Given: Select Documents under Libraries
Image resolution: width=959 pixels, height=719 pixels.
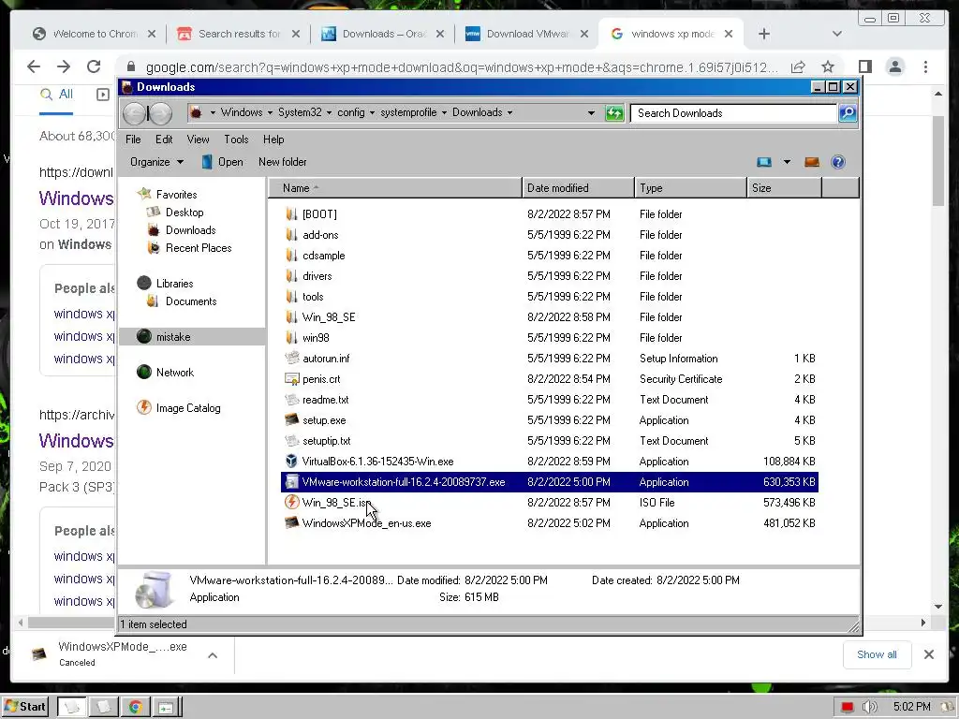Looking at the screenshot, I should (191, 301).
